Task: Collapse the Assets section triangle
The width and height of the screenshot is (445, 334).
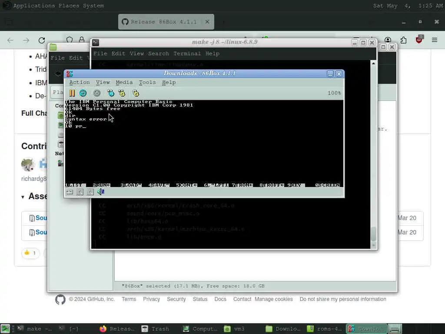Action: [x=23, y=197]
